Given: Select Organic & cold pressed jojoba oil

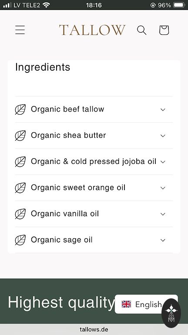Looking at the screenshot, I should pyautogui.click(x=94, y=162).
